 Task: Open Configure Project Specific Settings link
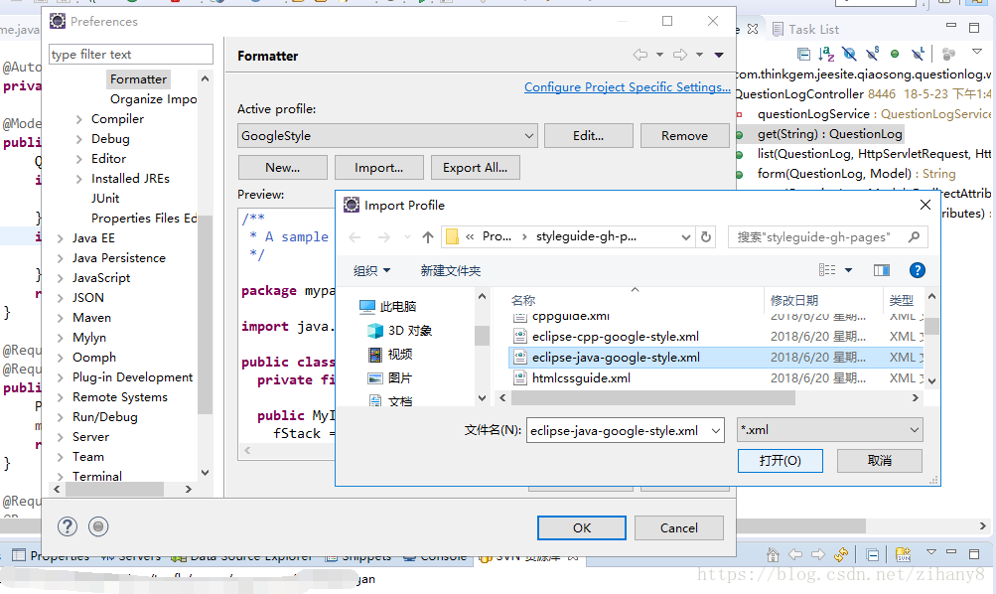pyautogui.click(x=627, y=87)
